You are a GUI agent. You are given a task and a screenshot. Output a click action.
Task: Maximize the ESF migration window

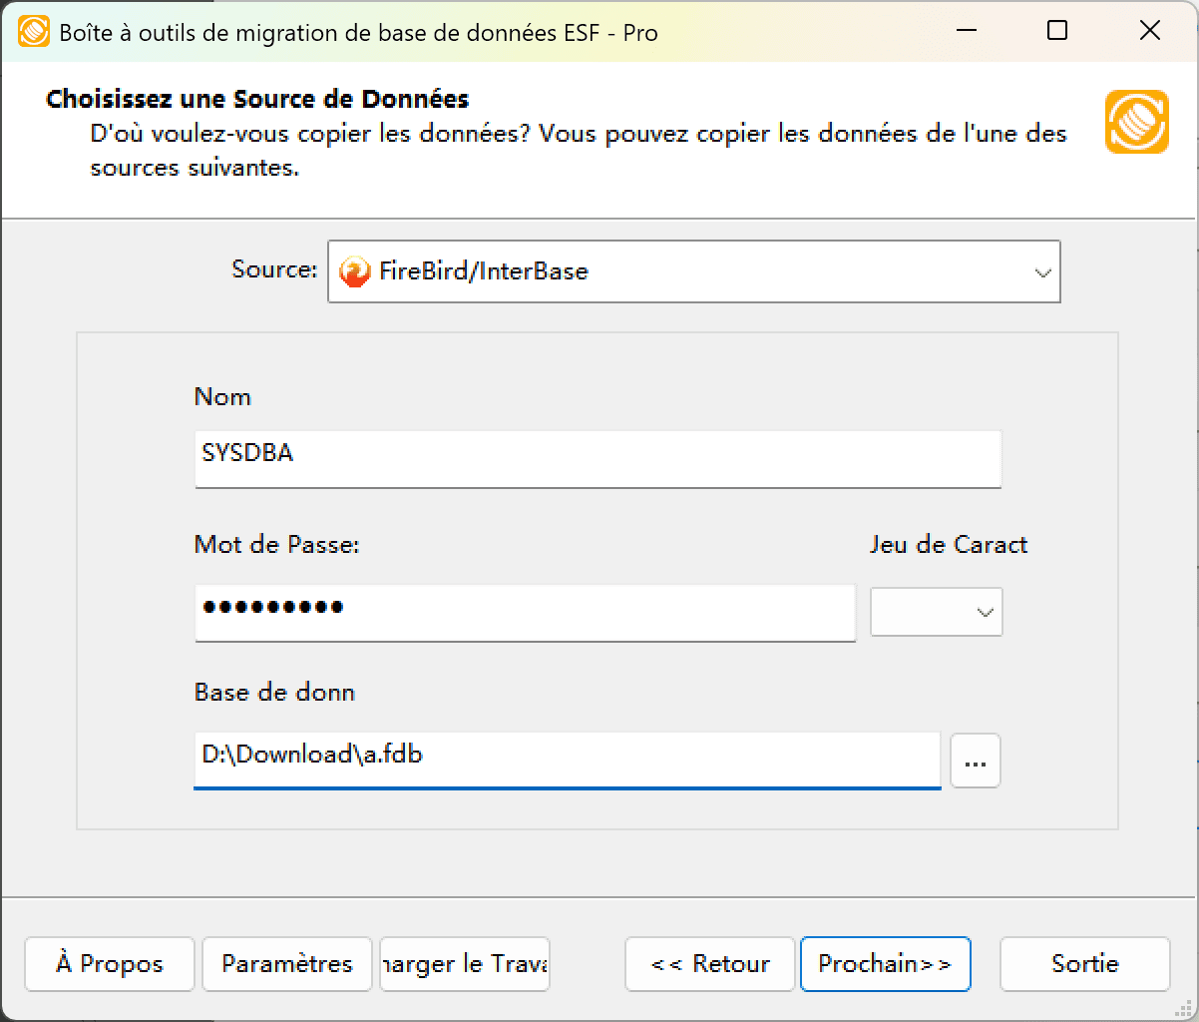(x=1056, y=31)
